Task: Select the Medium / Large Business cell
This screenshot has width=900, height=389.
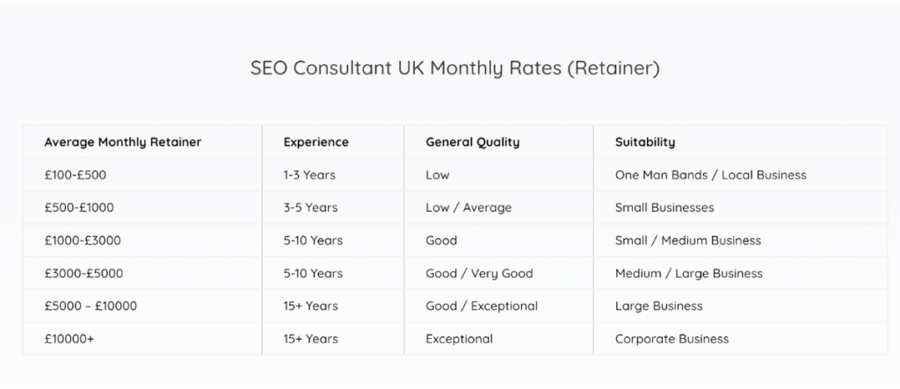Action: point(689,273)
